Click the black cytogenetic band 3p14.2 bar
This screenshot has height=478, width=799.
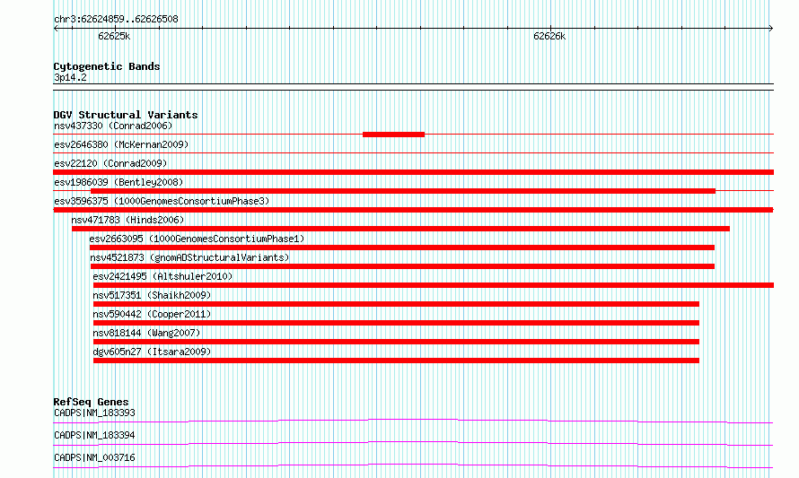413,87
